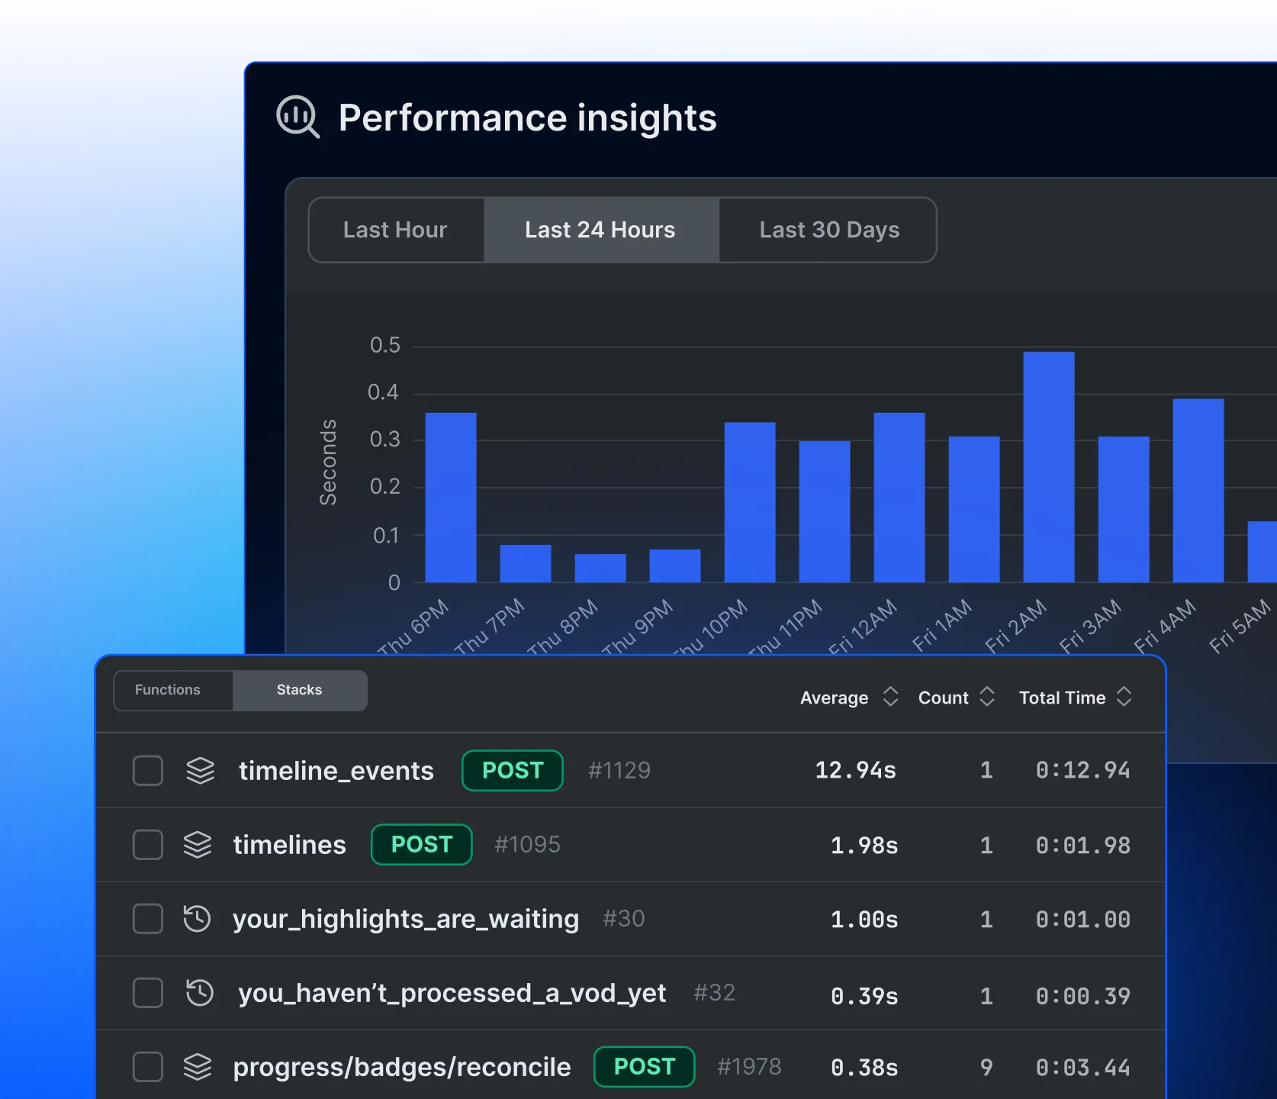Image resolution: width=1277 pixels, height=1099 pixels.
Task: Click the 1.98s average value
Action: (x=864, y=846)
